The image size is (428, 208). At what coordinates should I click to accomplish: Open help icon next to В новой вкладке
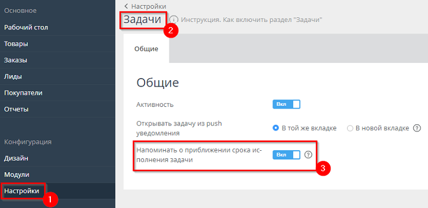point(416,128)
